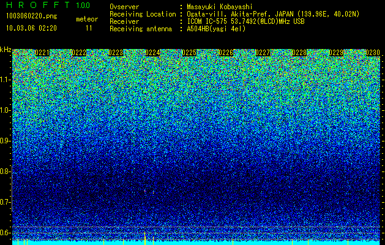
Task: Click the Ovserver label
Action: tap(124, 7)
